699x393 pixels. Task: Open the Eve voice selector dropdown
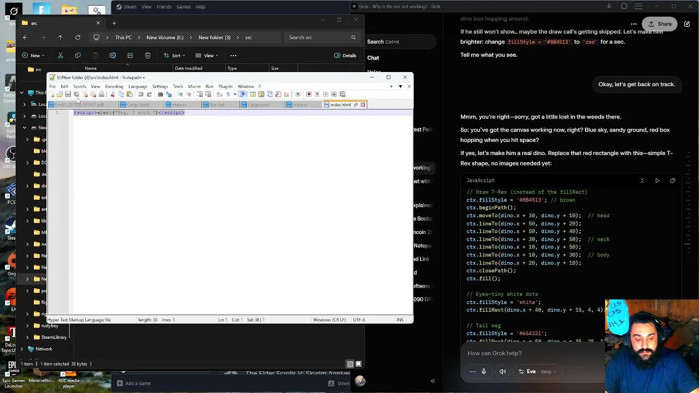537,372
